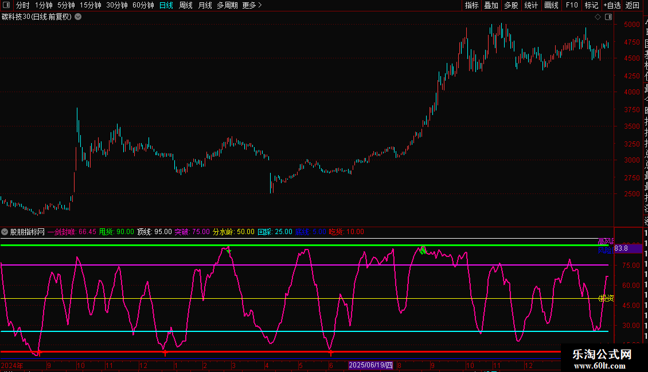
Task: Click the 返回 back button
Action: (633, 5)
